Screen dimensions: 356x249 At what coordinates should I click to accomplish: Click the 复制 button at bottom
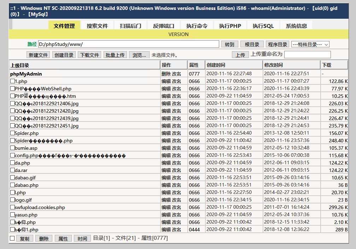click(x=24, y=238)
